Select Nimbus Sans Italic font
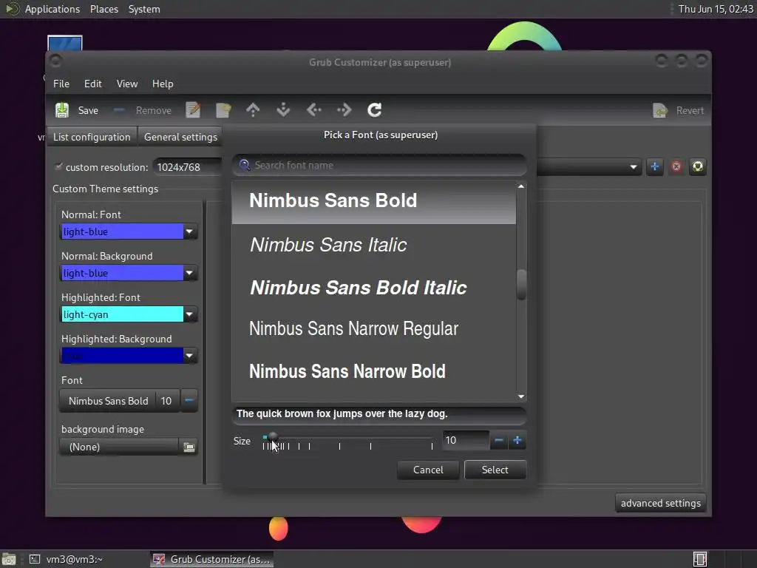The image size is (757, 568). pyautogui.click(x=373, y=245)
